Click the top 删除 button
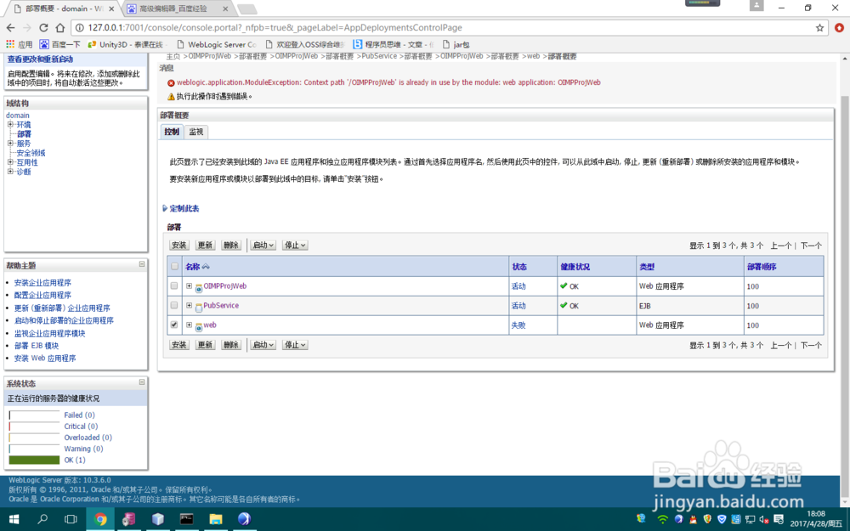Image resolution: width=850 pixels, height=531 pixels. [231, 246]
